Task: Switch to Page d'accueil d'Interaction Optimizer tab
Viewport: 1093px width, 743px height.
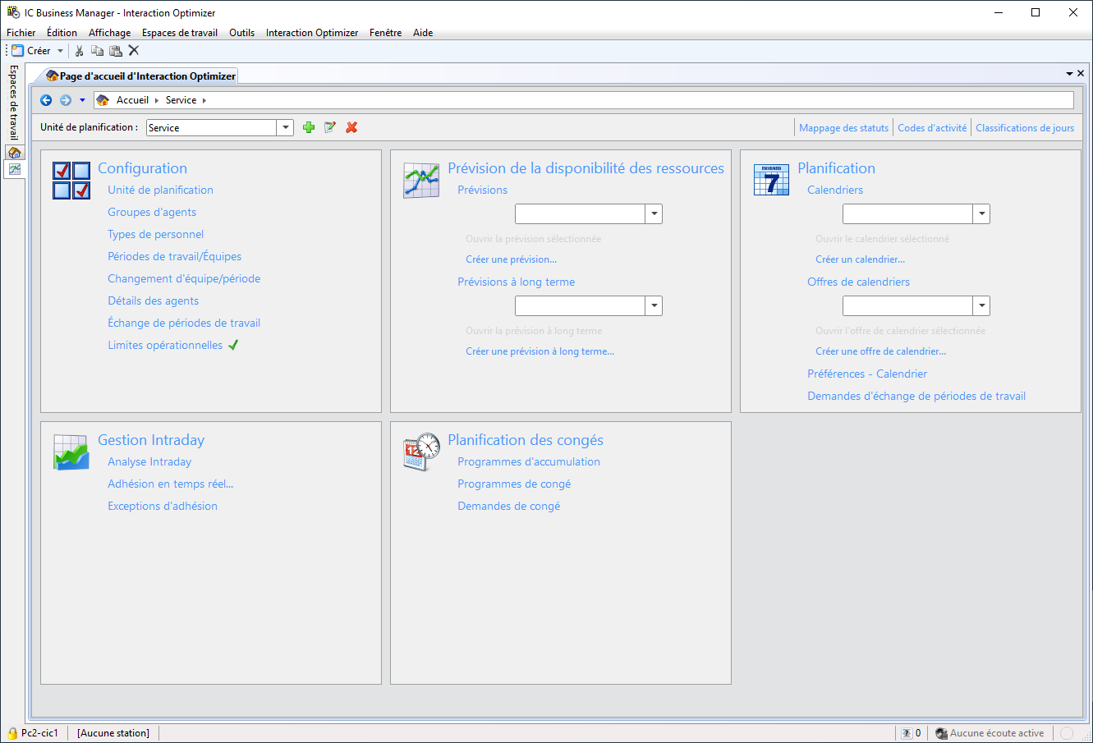Action: [x=141, y=76]
